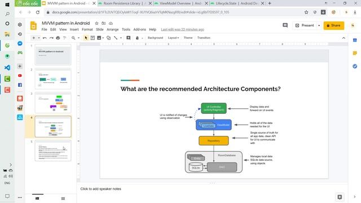The image size is (361, 203).
Task: Open image insert dropdown arrow
Action: [103, 38]
